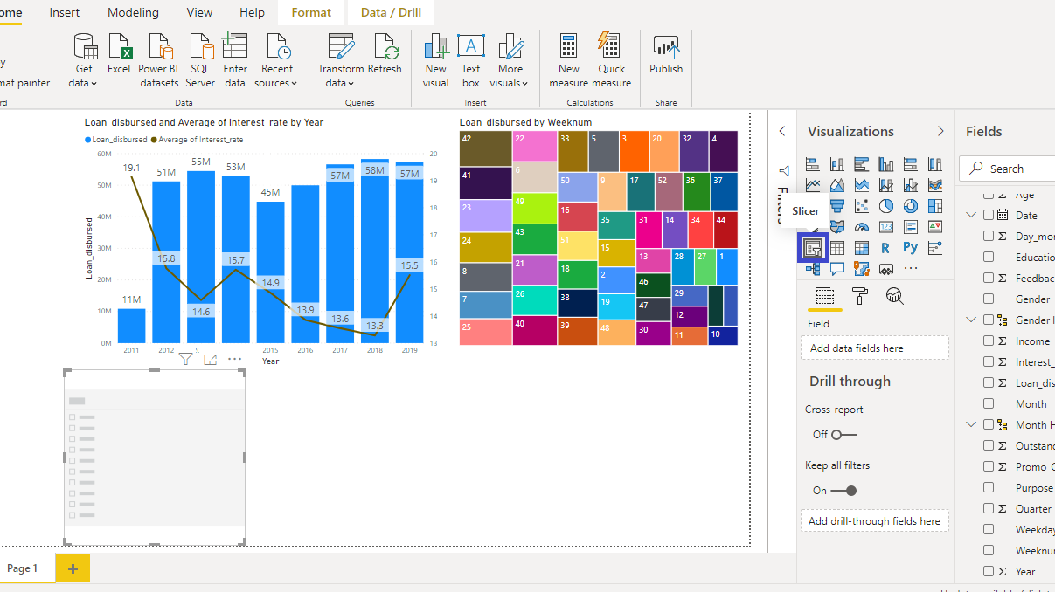Choose the R script visual icon
The image size is (1055, 592).
click(x=885, y=248)
